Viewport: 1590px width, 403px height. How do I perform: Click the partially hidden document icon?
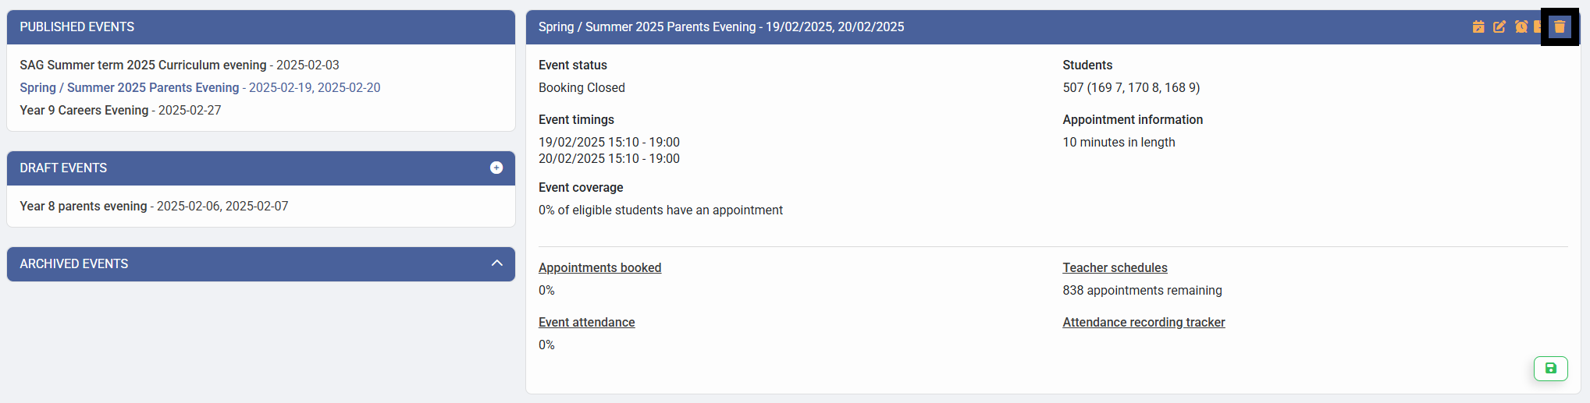click(1537, 27)
